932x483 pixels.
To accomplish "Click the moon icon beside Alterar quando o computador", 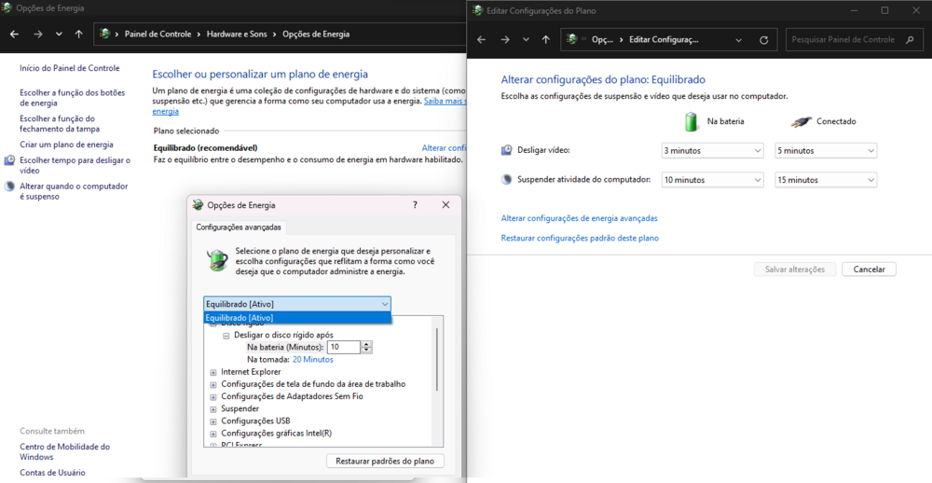I will point(9,186).
